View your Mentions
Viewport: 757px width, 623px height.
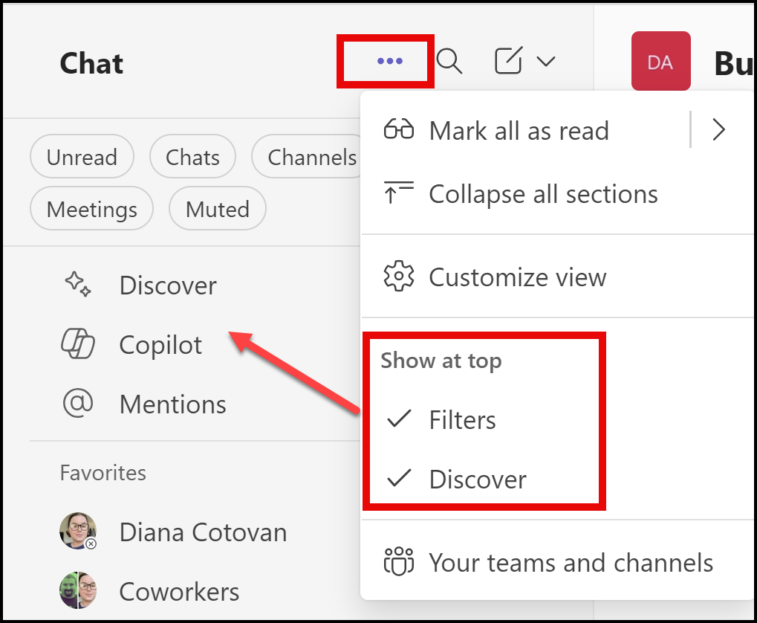coord(172,404)
